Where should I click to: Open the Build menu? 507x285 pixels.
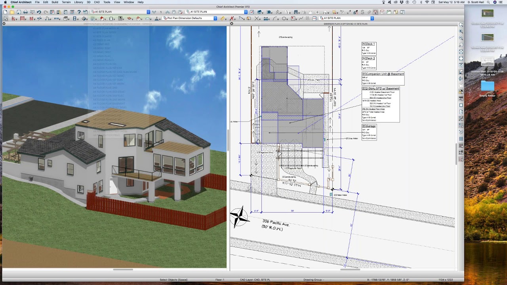pos(55,2)
